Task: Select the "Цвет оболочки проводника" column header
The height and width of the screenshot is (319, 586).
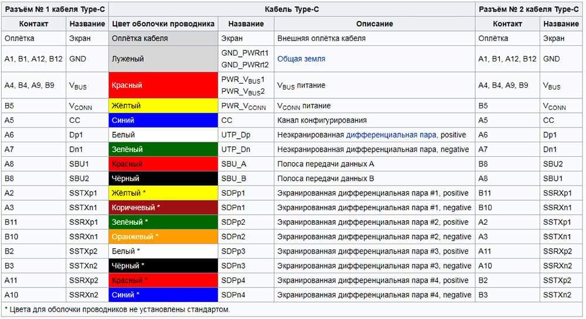Action: [163, 24]
